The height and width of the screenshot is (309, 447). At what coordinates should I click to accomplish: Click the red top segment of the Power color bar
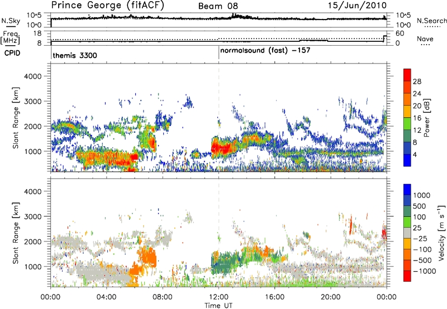pyautogui.click(x=407, y=75)
